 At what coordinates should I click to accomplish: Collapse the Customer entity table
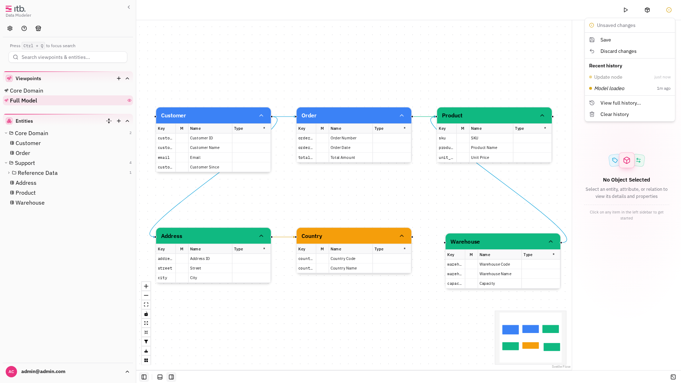[261, 116]
